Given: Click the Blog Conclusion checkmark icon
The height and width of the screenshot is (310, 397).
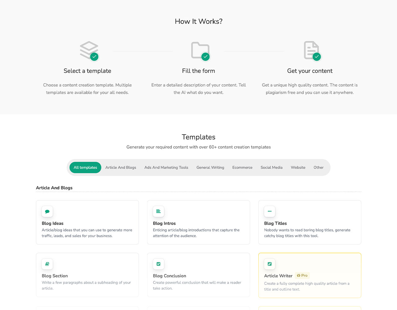Looking at the screenshot, I should pyautogui.click(x=158, y=264).
